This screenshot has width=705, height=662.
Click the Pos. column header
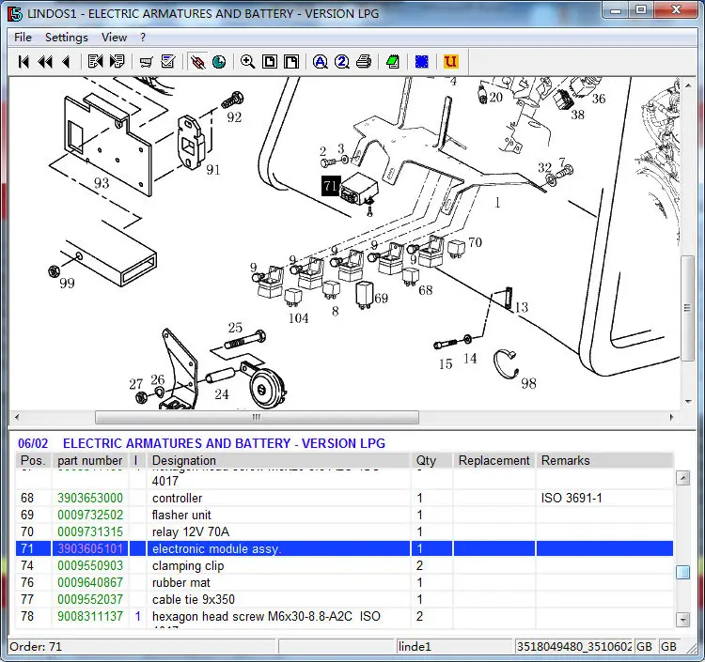point(33,460)
